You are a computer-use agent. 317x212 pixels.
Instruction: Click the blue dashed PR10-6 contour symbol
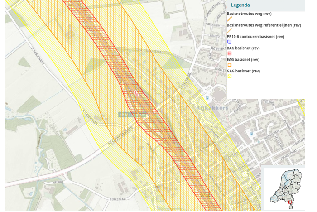230,41
